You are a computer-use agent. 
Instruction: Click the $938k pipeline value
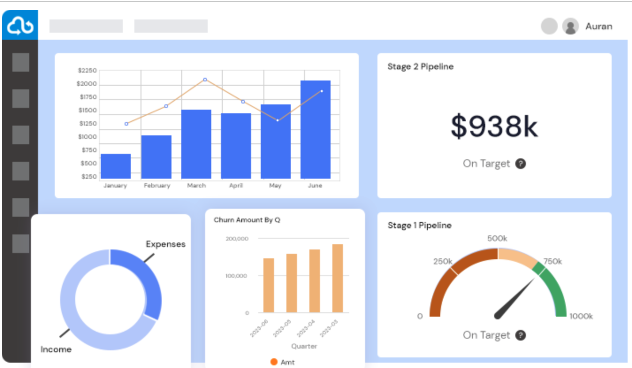click(x=494, y=126)
